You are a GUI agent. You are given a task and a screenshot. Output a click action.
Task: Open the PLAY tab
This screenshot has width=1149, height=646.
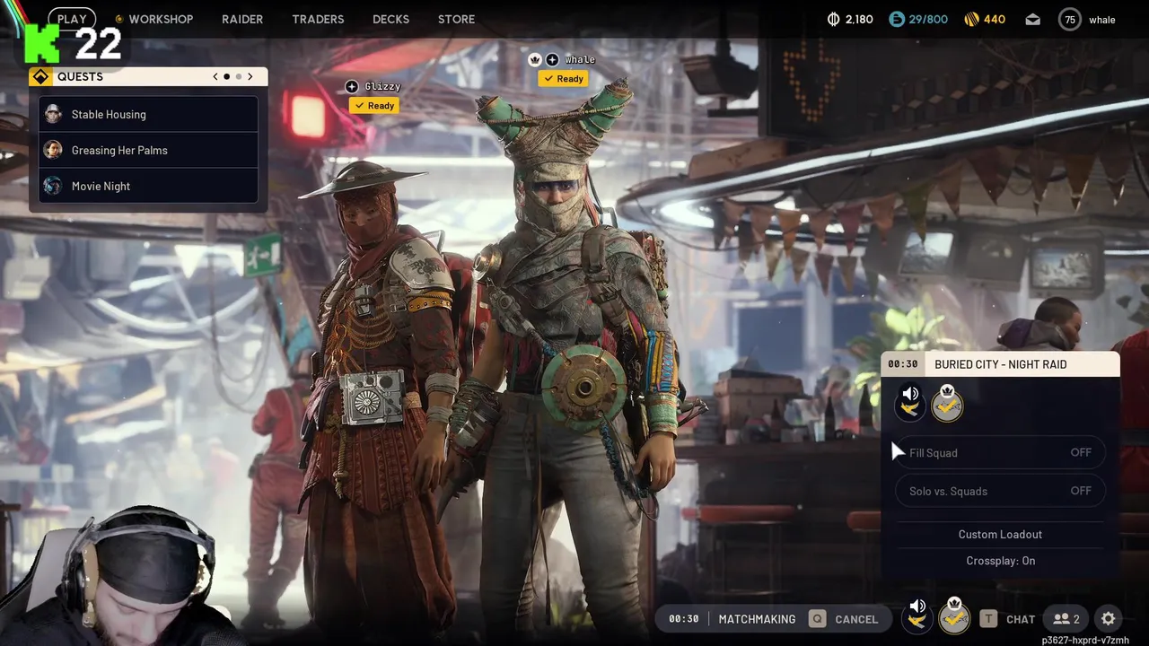[x=72, y=19]
